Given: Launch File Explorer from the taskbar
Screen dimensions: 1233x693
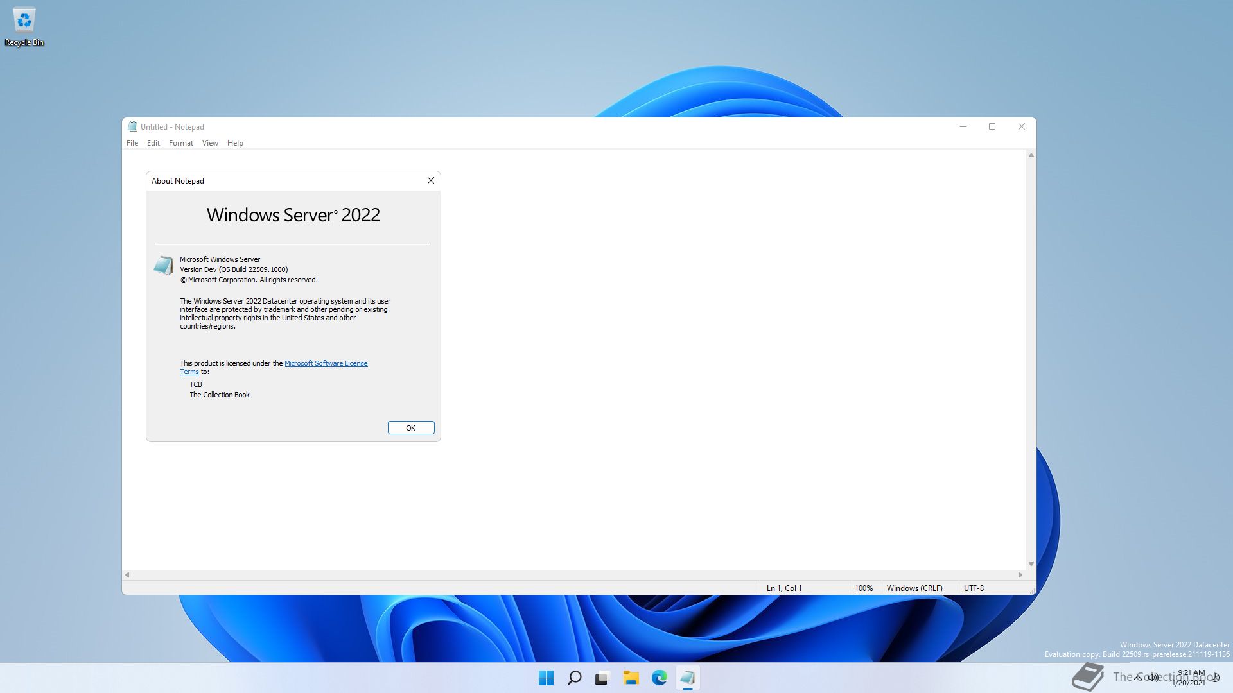Looking at the screenshot, I should point(631,678).
